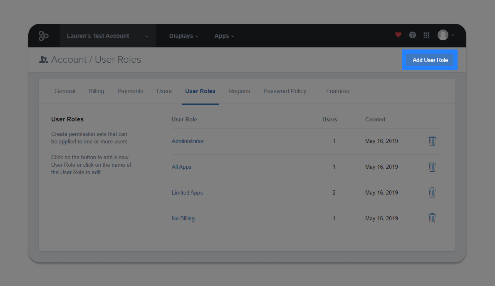This screenshot has height=286, width=495.
Task: Open the Administrator role link
Action: click(188, 141)
